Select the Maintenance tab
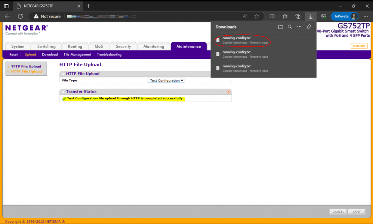This screenshot has height=224, width=373. pyautogui.click(x=189, y=46)
